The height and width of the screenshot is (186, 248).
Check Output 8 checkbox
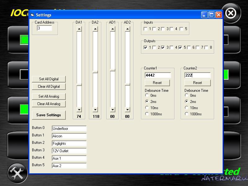point(206,48)
